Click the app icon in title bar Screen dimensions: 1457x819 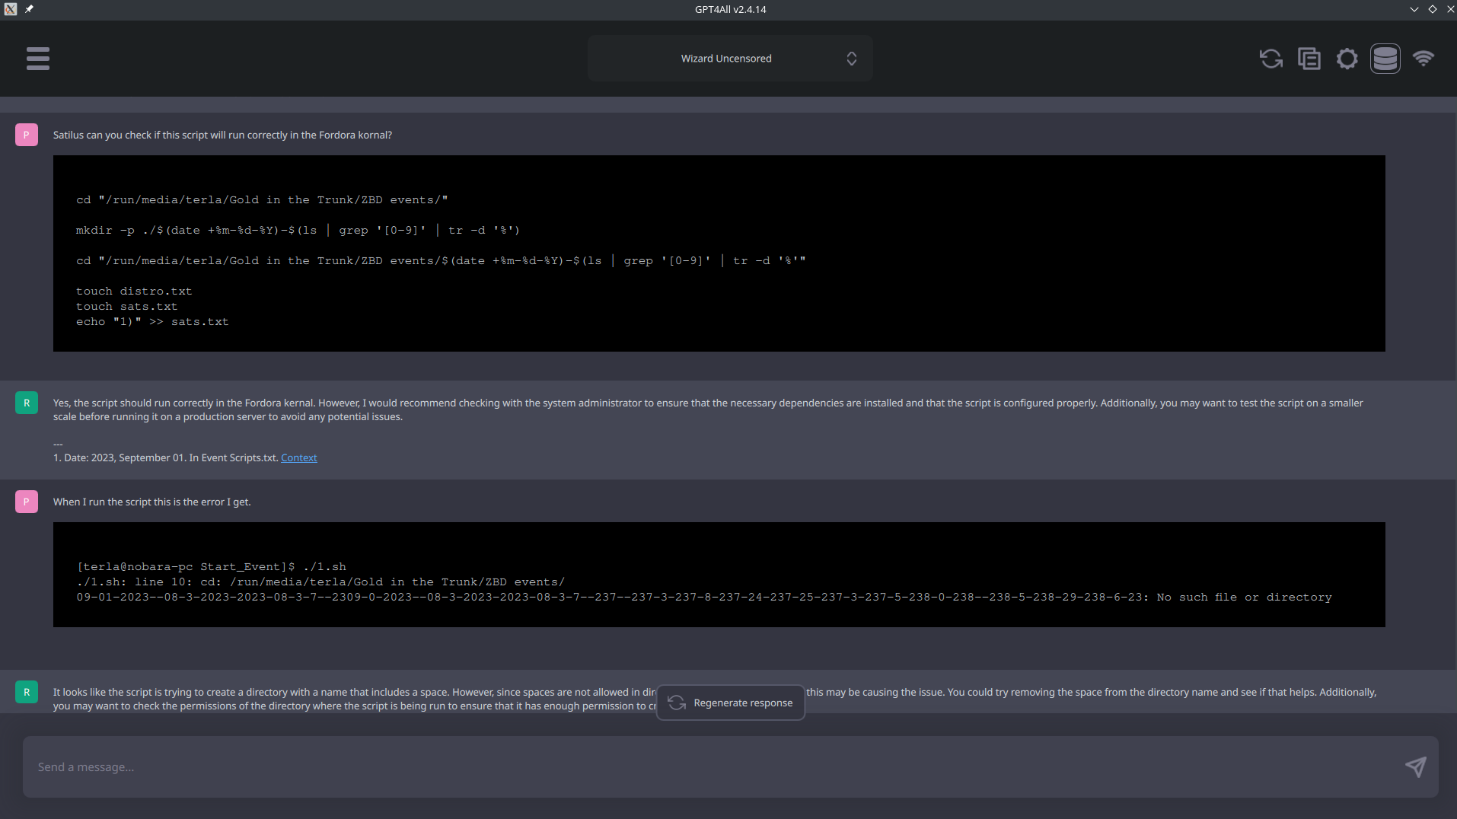pos(11,9)
